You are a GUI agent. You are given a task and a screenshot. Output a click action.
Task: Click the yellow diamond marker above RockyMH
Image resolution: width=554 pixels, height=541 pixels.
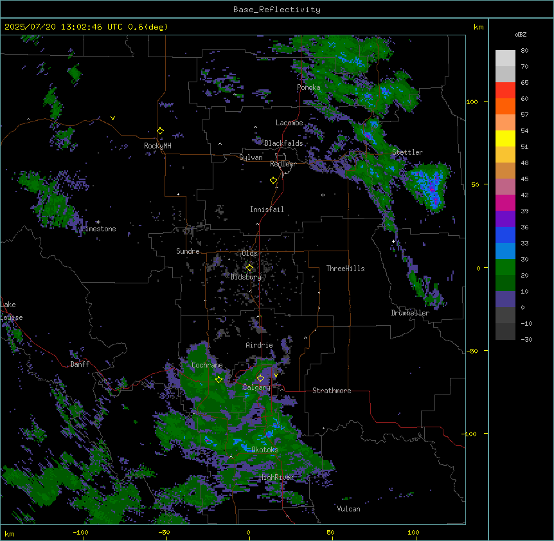161,131
